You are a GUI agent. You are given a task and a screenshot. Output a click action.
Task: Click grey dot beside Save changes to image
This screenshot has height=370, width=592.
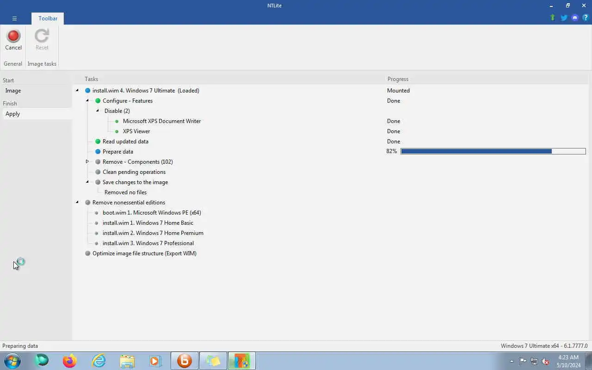[98, 182]
